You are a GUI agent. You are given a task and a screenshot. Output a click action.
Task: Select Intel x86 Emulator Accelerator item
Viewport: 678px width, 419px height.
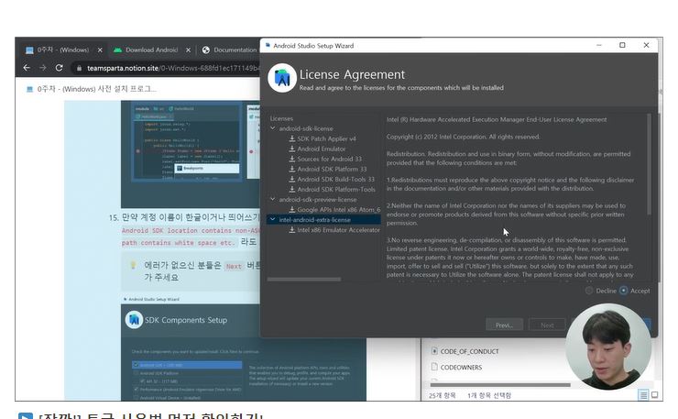pos(339,230)
